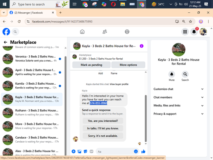Open View buyer profile link

pyautogui.click(x=119, y=84)
